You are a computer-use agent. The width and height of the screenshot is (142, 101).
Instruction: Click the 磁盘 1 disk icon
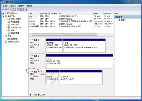pyautogui.click(x=32, y=55)
